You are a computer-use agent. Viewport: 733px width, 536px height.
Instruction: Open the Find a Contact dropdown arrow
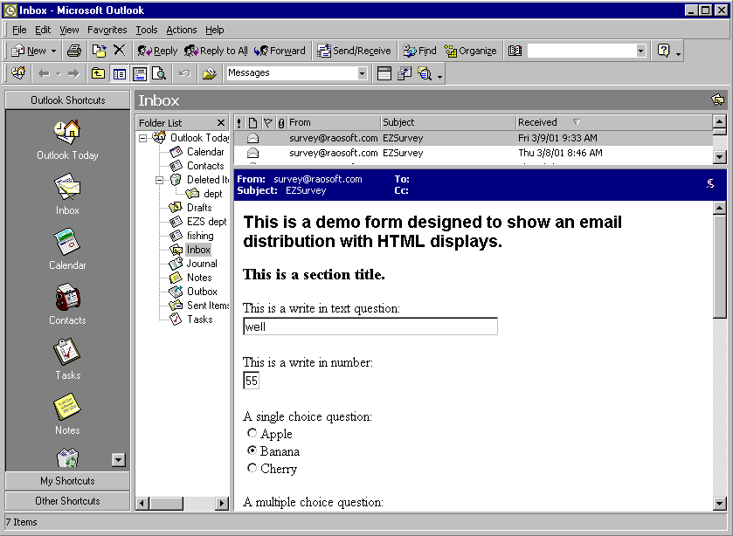point(640,51)
